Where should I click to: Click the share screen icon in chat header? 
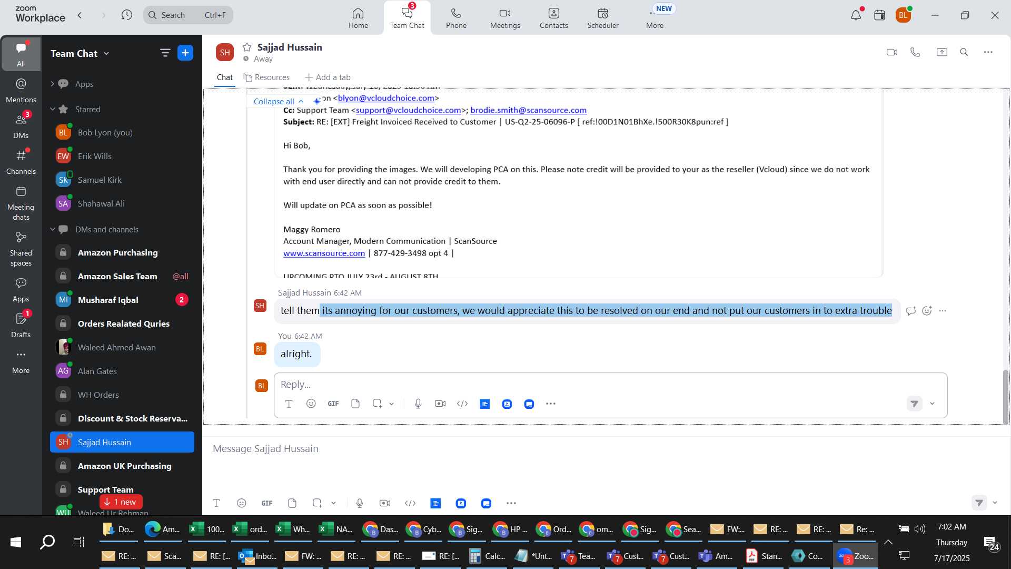point(941,52)
